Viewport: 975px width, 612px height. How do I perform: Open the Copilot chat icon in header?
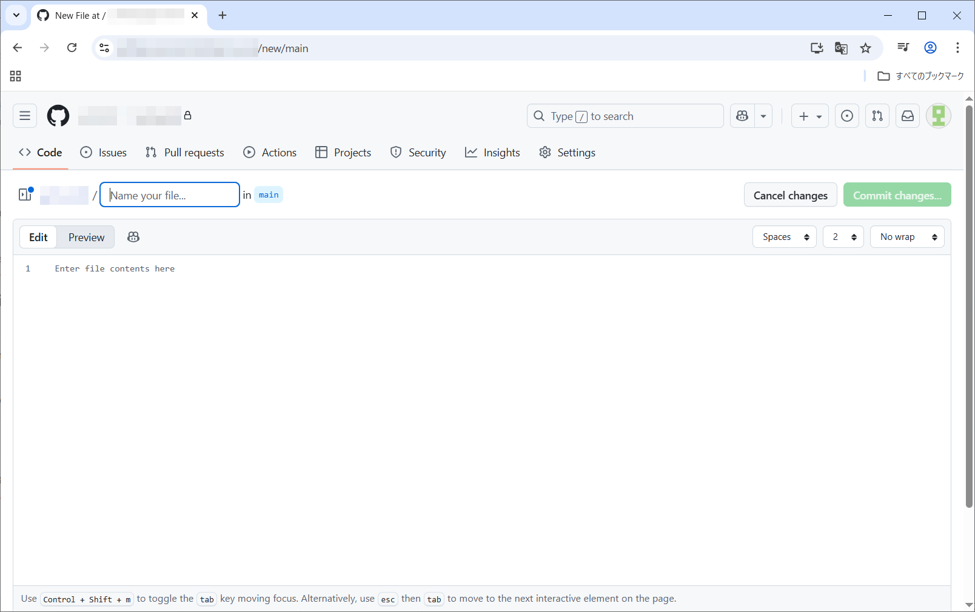point(742,116)
